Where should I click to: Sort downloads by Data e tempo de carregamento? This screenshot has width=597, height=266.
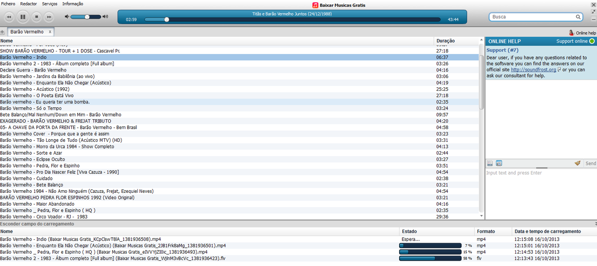(554, 231)
